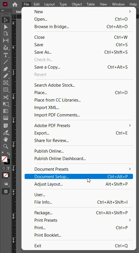Select the Direct Selection tool

(6, 27)
